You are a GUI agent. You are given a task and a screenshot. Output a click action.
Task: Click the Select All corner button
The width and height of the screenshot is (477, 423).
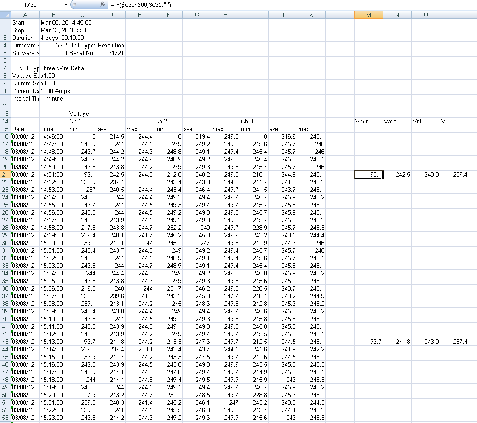pyautogui.click(x=5, y=15)
